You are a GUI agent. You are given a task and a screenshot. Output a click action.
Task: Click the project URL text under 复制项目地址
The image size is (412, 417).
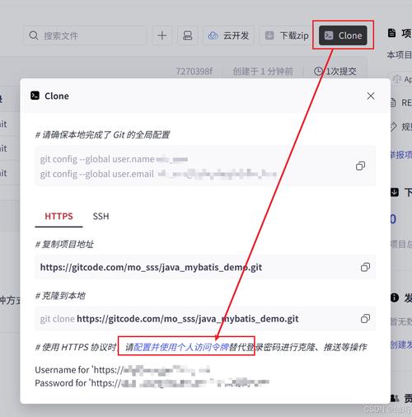coord(151,267)
